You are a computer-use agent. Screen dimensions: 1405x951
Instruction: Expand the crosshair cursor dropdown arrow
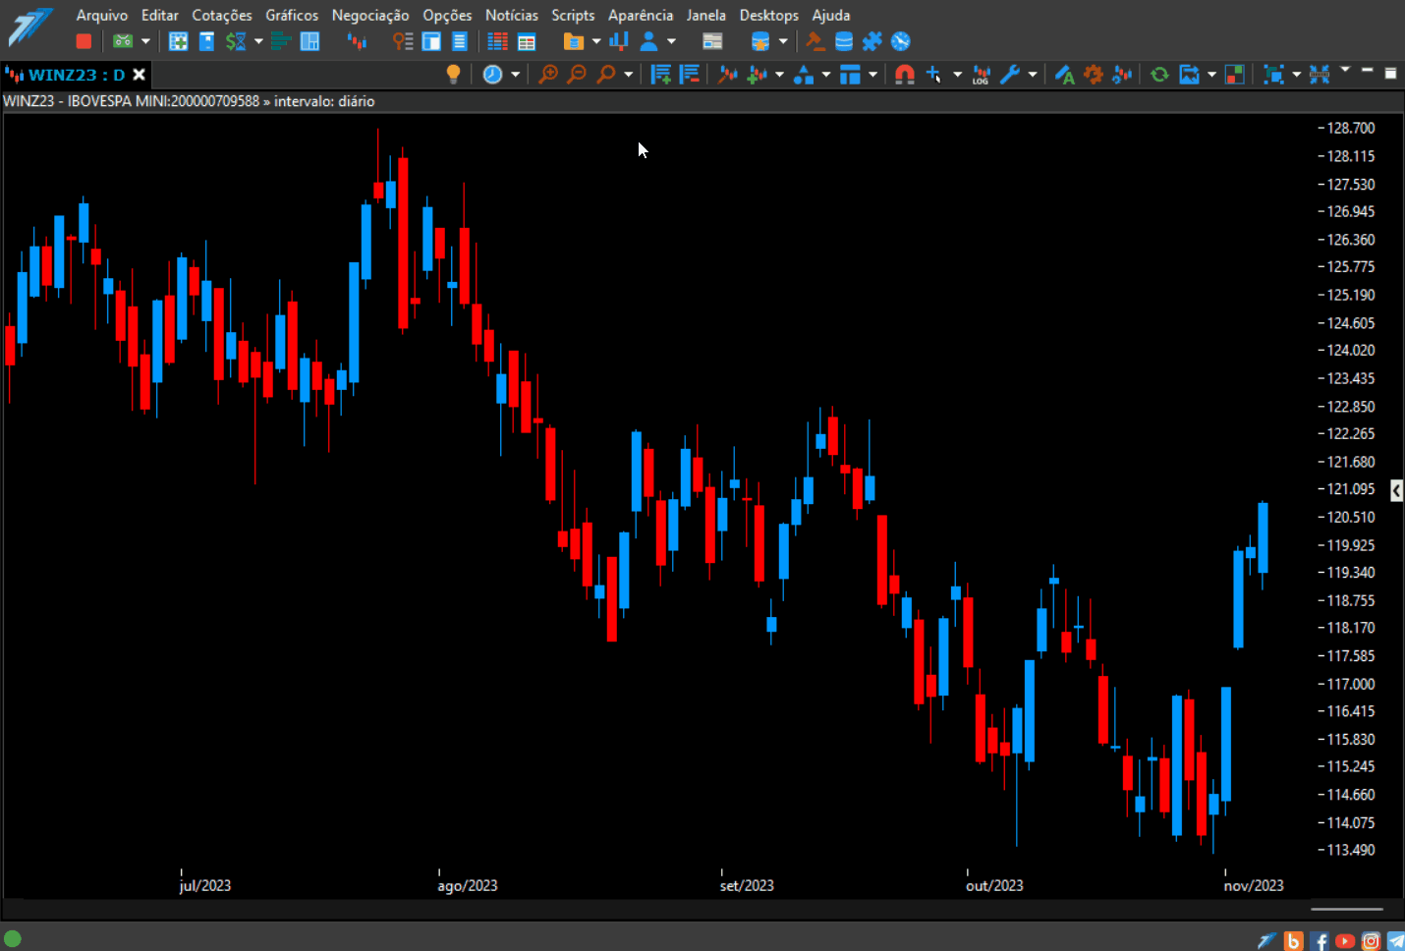[957, 75]
